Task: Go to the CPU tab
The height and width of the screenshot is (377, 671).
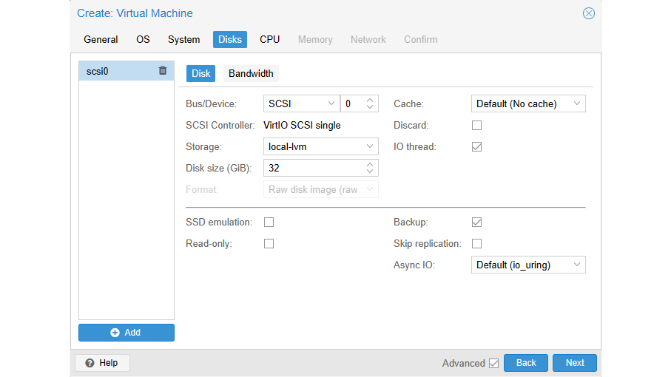Action: tap(269, 39)
